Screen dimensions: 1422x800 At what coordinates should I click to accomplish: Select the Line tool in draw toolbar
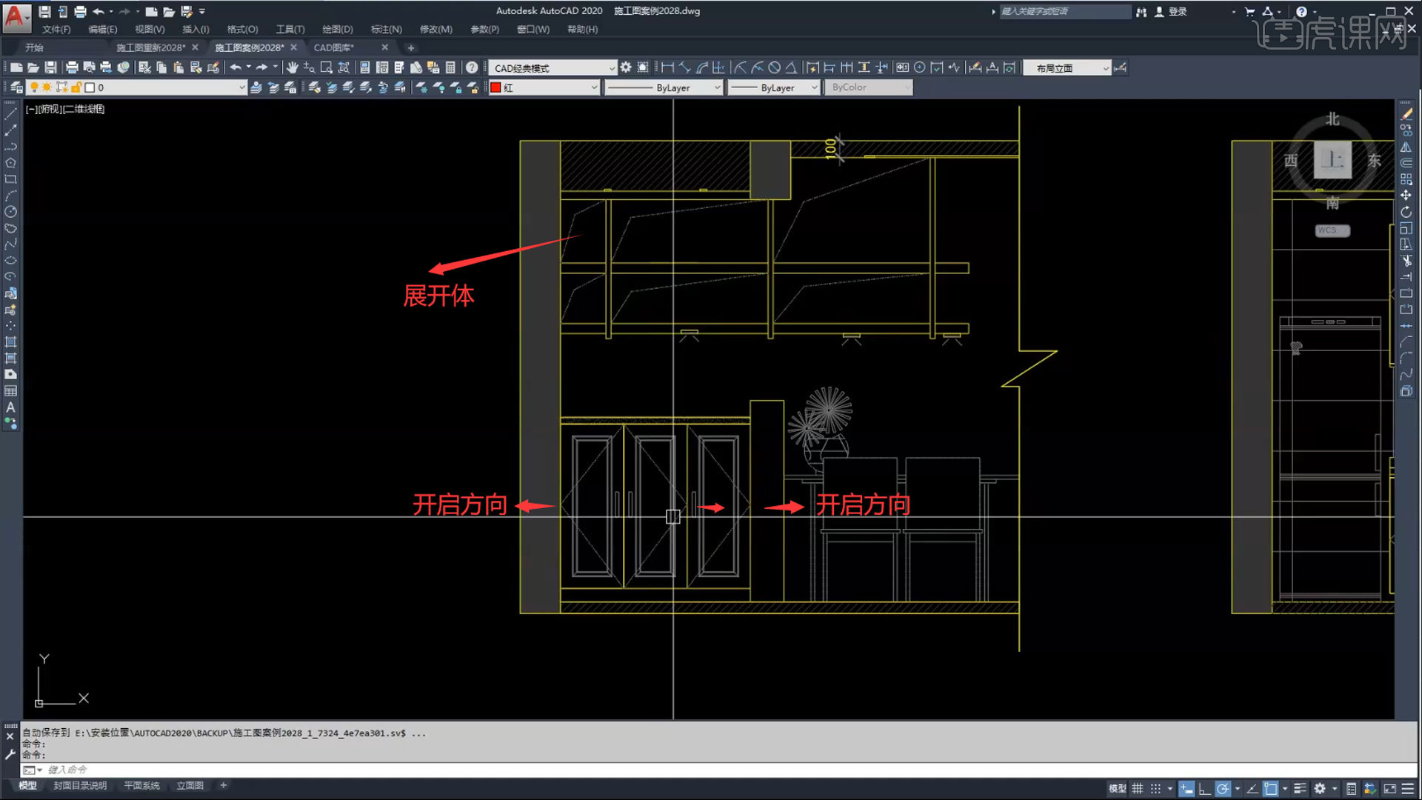tap(10, 114)
